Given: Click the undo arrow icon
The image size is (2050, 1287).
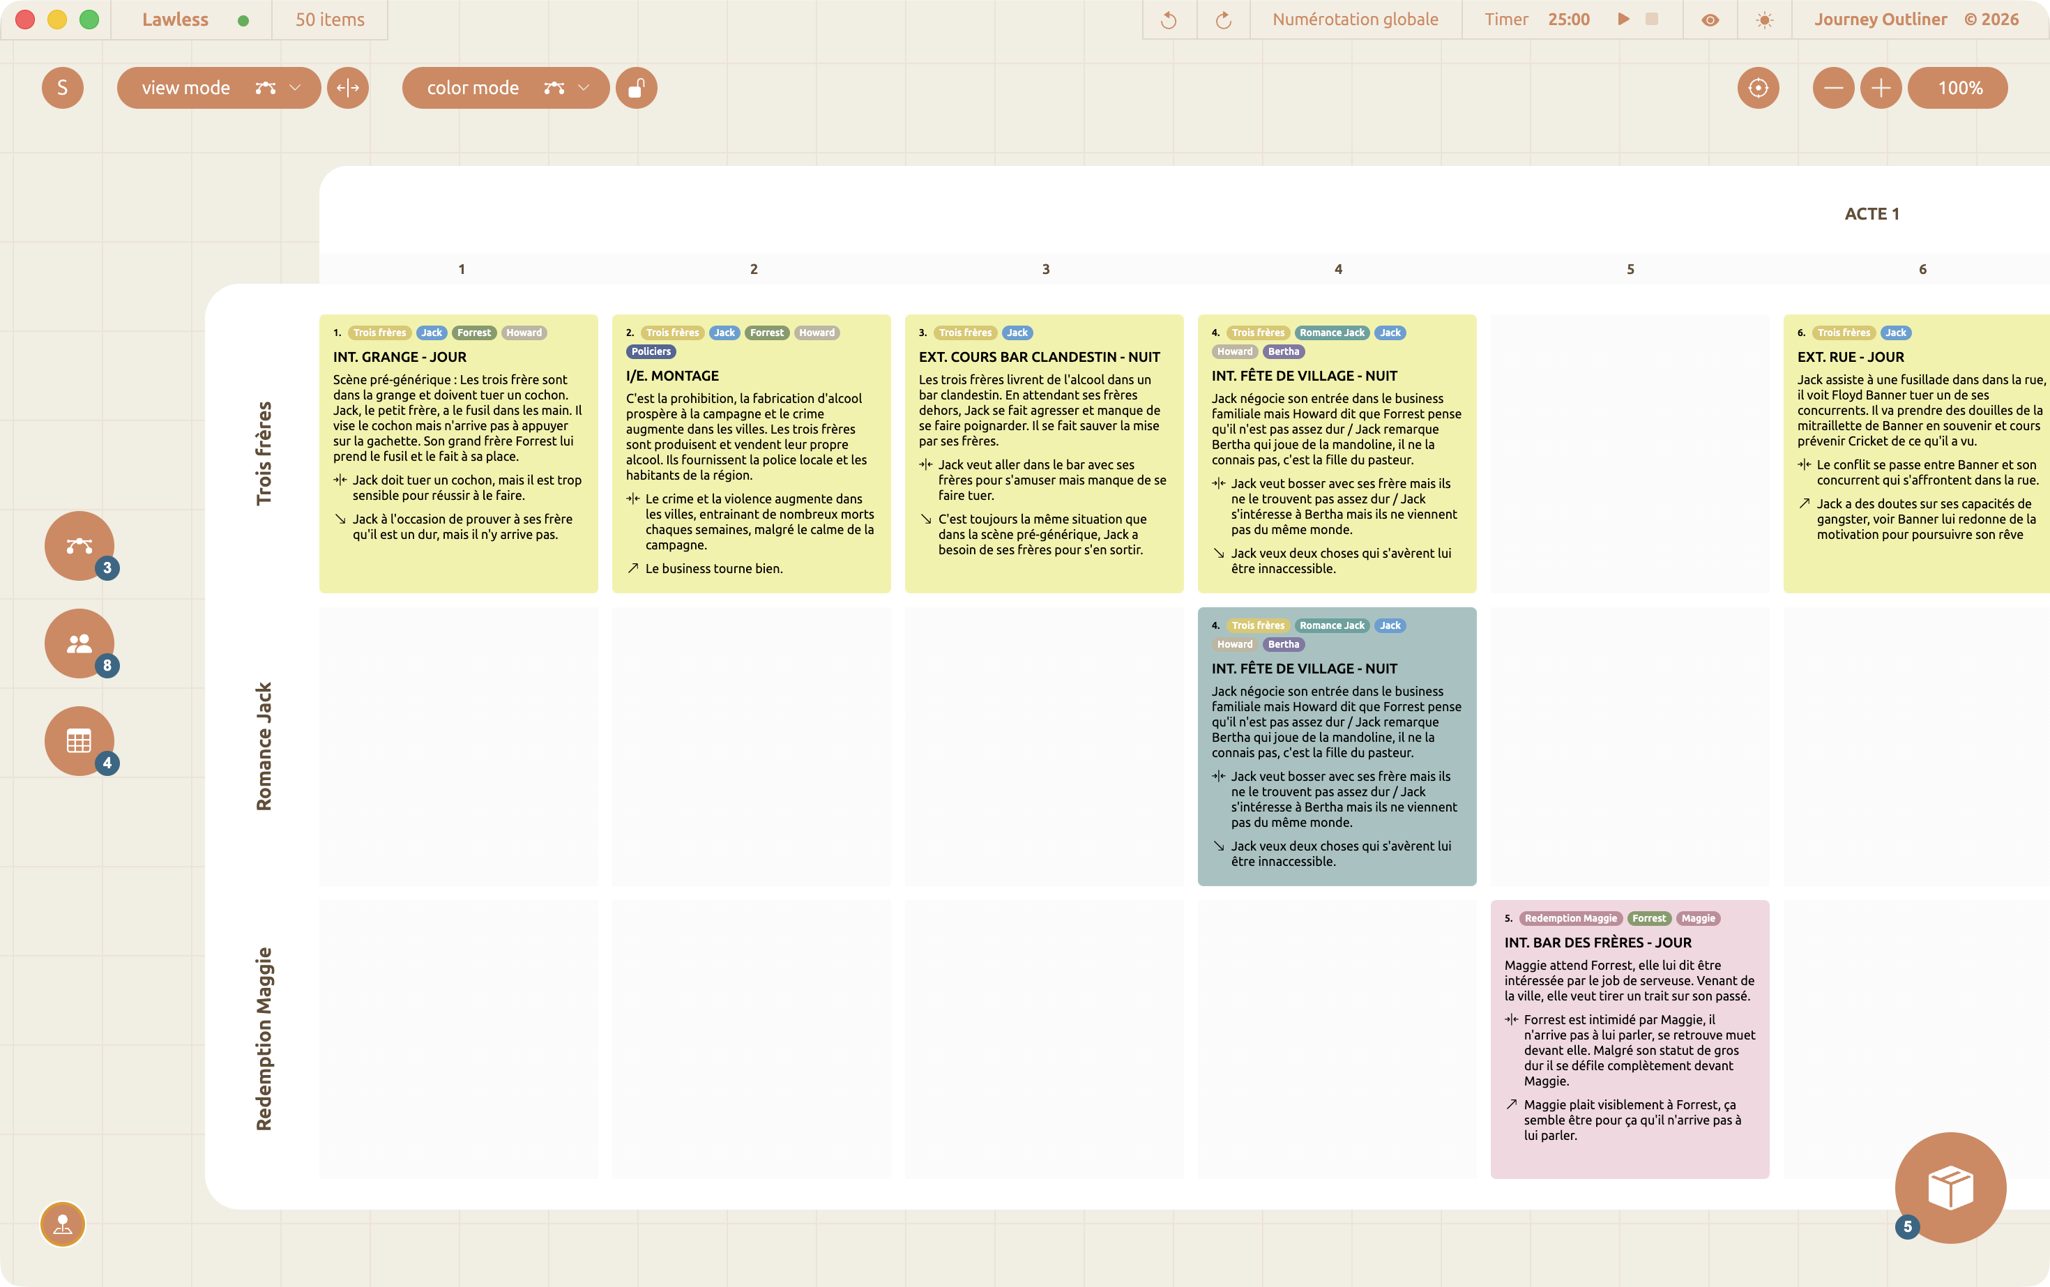Looking at the screenshot, I should point(1169,20).
